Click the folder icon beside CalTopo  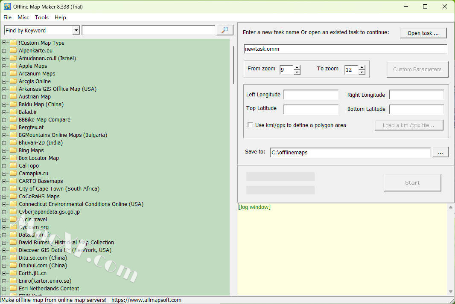(13, 165)
